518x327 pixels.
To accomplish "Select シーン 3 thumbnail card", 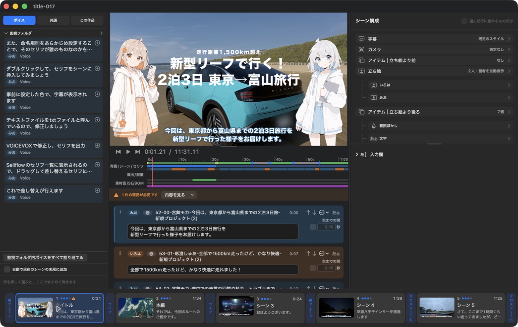I will [x=260, y=308].
